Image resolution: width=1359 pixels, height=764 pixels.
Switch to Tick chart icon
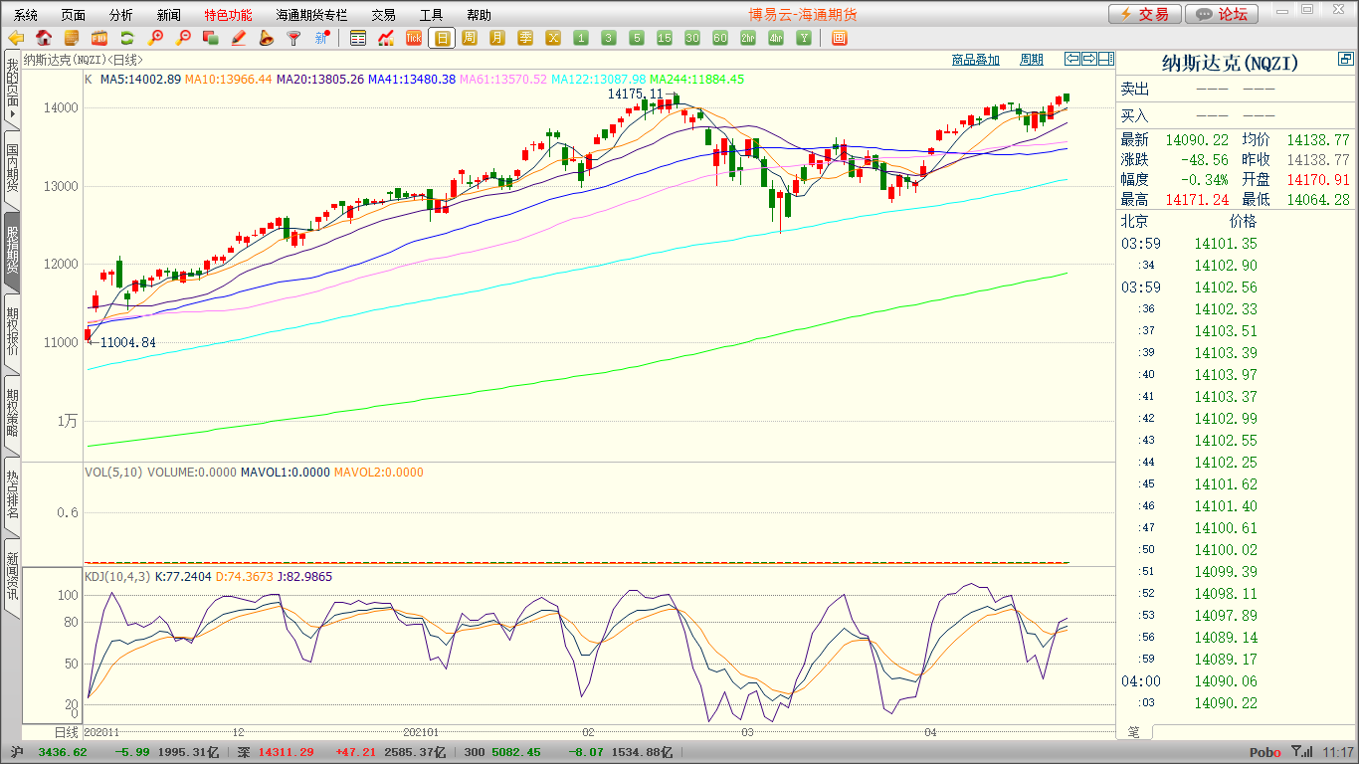click(x=414, y=38)
